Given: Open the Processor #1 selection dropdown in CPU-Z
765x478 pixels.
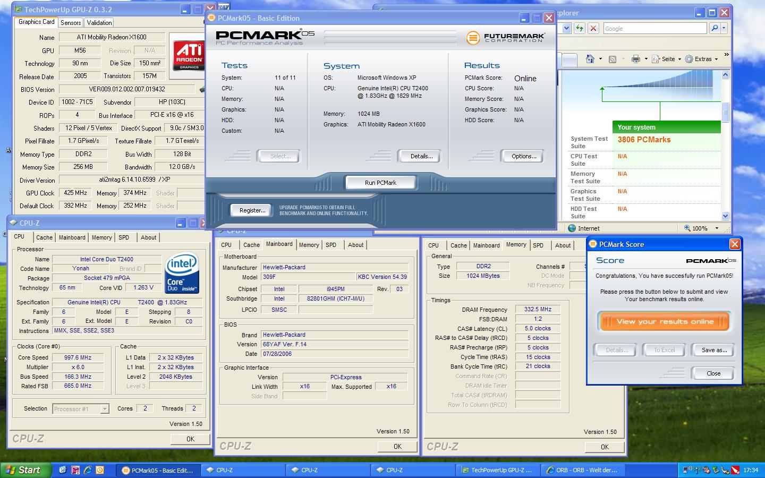Looking at the screenshot, I should pyautogui.click(x=105, y=409).
